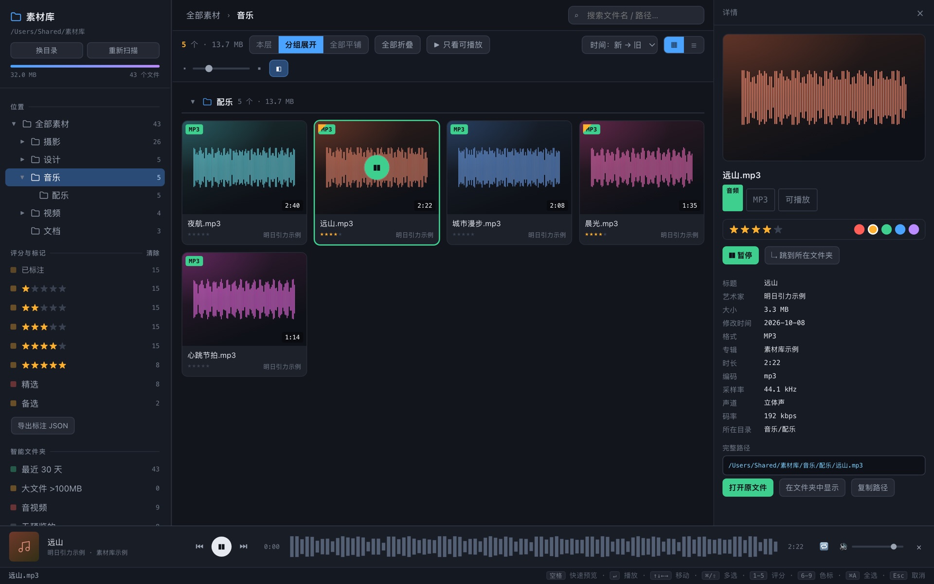Adjust the thumbnail size slider
This screenshot has height=584, width=934.
pyautogui.click(x=221, y=69)
